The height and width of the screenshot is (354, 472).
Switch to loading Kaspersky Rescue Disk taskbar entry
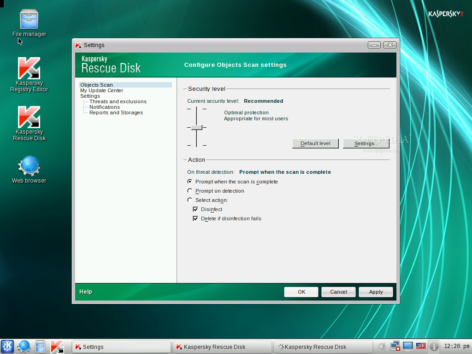[324, 347]
